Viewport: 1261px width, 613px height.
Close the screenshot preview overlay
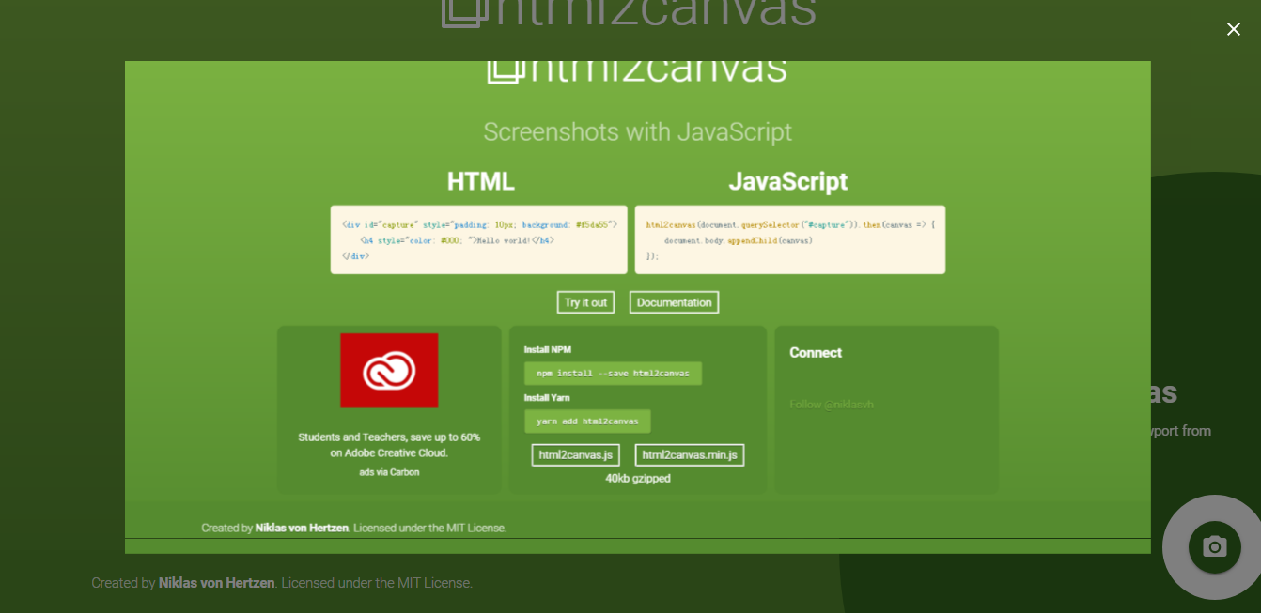1233,29
